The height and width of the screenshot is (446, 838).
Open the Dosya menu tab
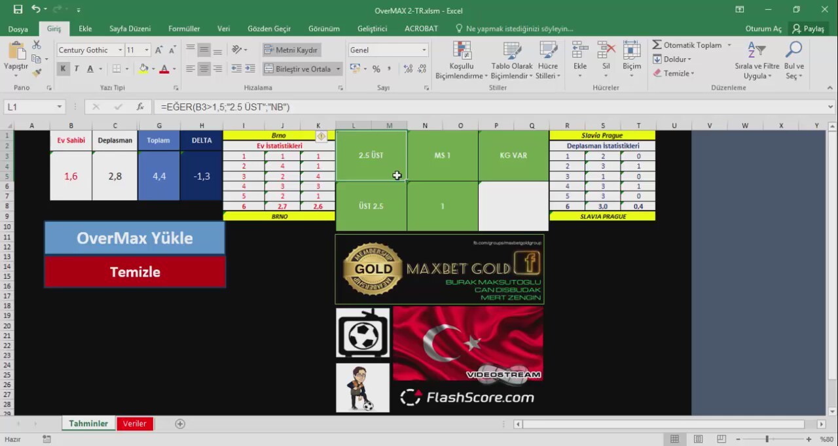coord(18,29)
